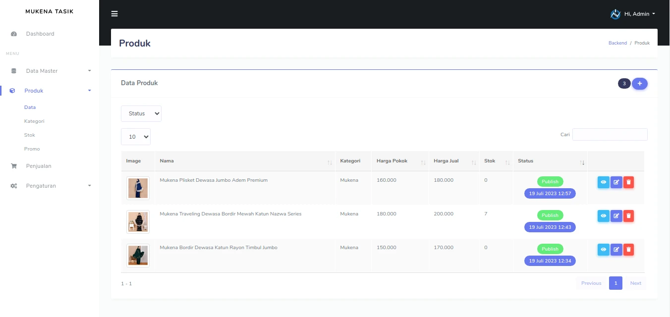This screenshot has width=670, height=317.
Task: Open the rows-per-page dropdown showing 10
Action: tap(135, 137)
